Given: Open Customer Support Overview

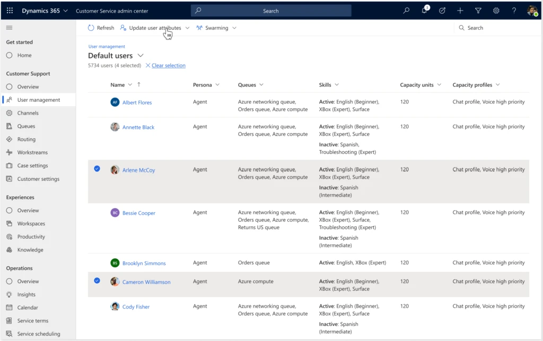Looking at the screenshot, I should (x=28, y=86).
